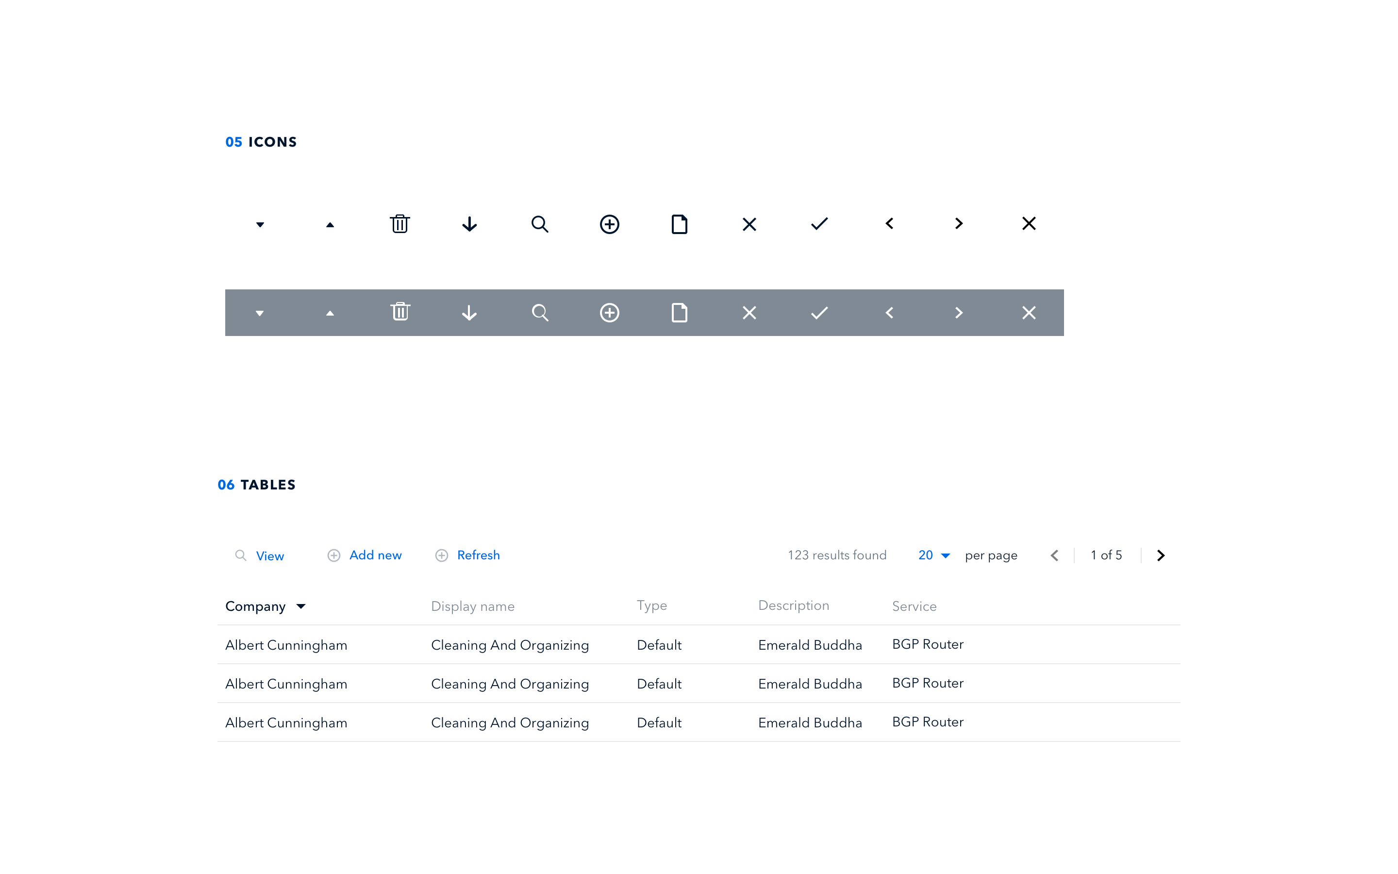The image size is (1398, 874).
Task: Click the add/plus circle icon
Action: pos(610,223)
